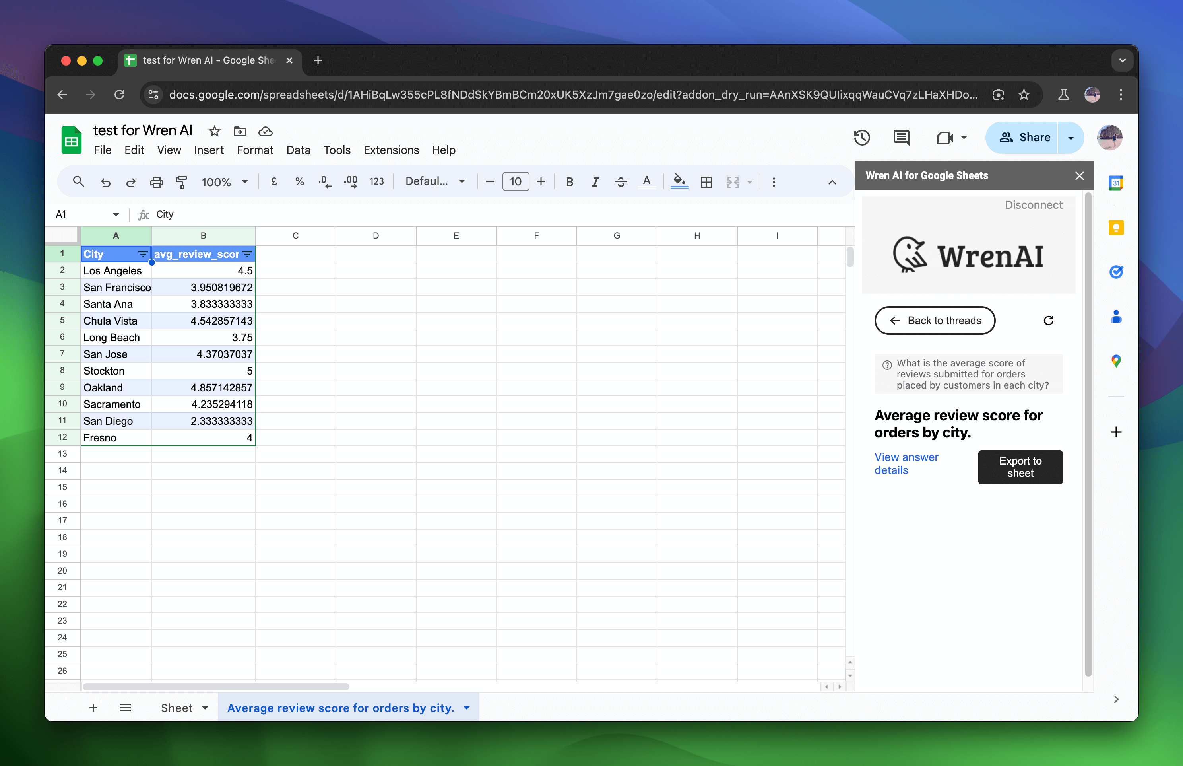This screenshot has width=1183, height=766.
Task: Click Export to sheet button
Action: pos(1020,467)
